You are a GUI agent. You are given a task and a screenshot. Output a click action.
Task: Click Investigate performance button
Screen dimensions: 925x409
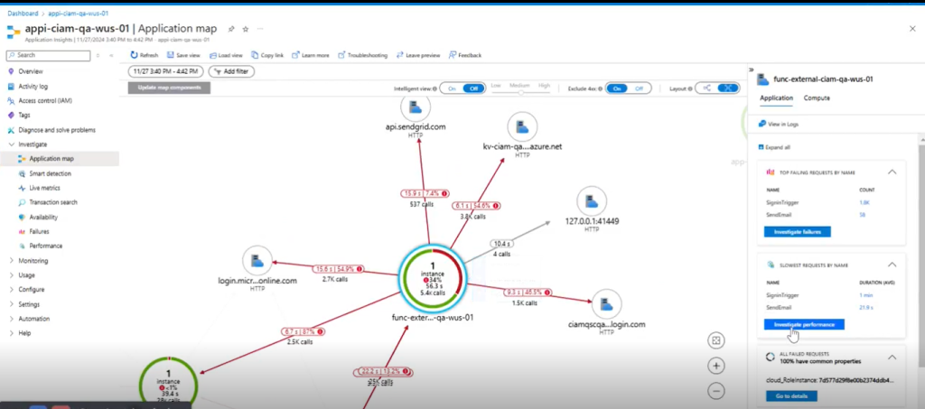pos(804,325)
